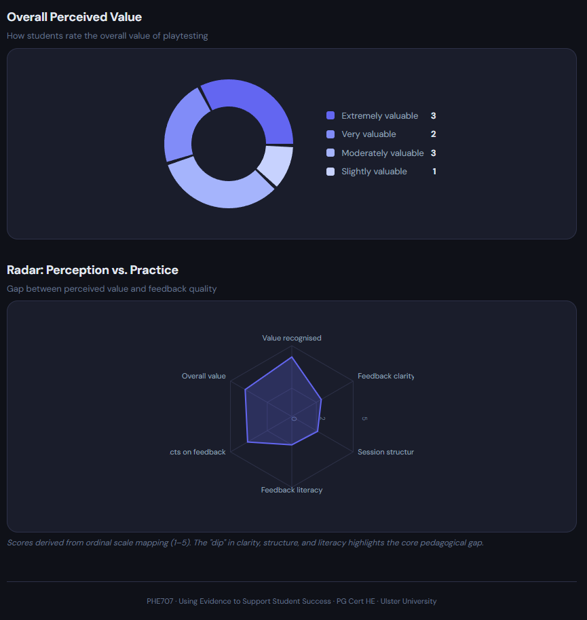Image resolution: width=587 pixels, height=620 pixels.
Task: Click the Overall Perceived Value heading
Action: [x=75, y=17]
